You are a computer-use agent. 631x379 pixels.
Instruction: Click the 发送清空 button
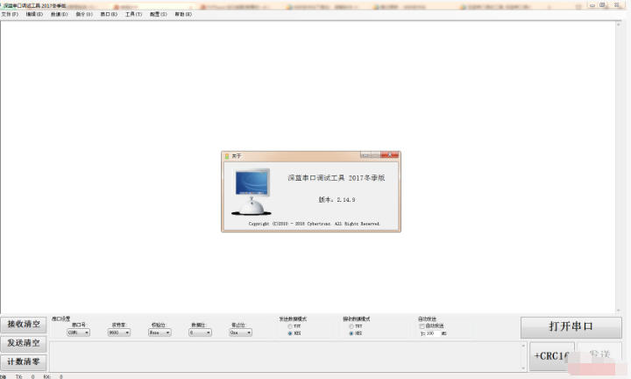click(24, 343)
